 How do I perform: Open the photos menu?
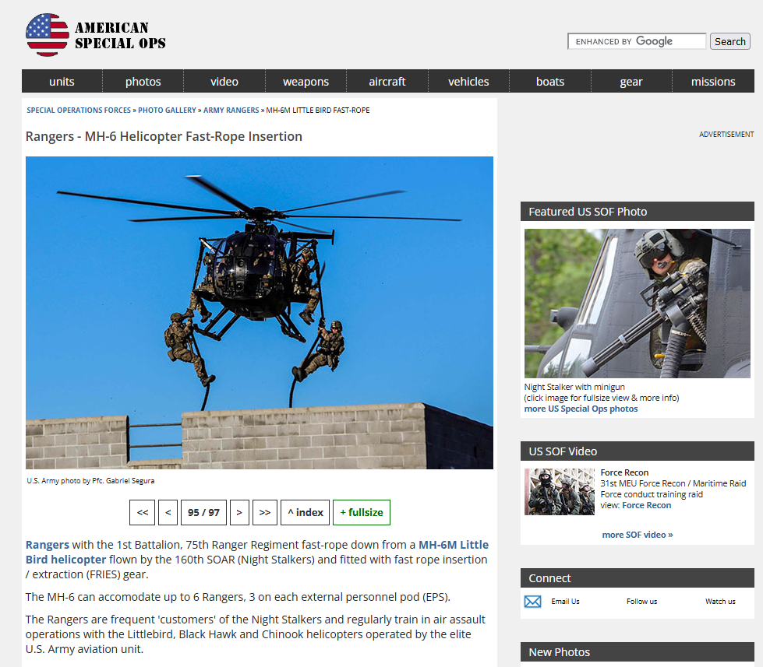pyautogui.click(x=143, y=81)
